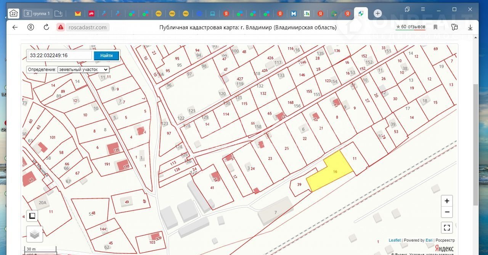Click the map zoom out minus button
Screen dimensions: 488x255
447,212
